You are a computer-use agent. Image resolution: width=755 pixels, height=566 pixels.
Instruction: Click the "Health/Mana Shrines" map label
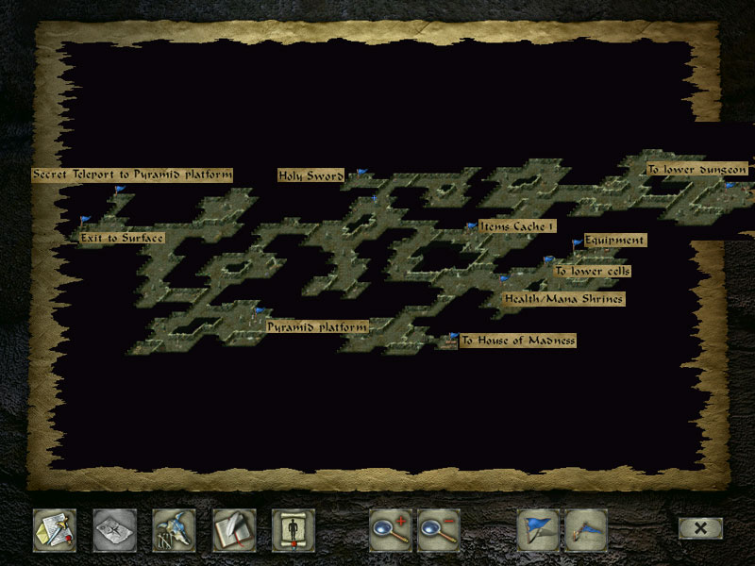563,299
